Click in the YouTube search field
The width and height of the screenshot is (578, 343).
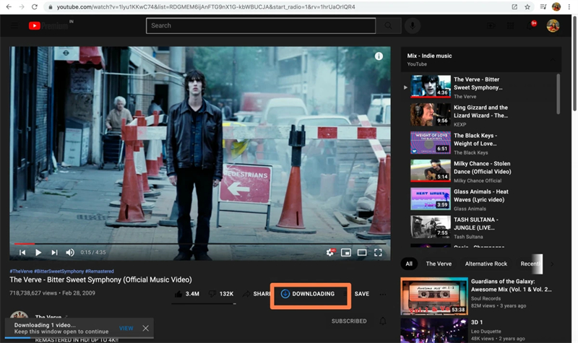(x=261, y=25)
